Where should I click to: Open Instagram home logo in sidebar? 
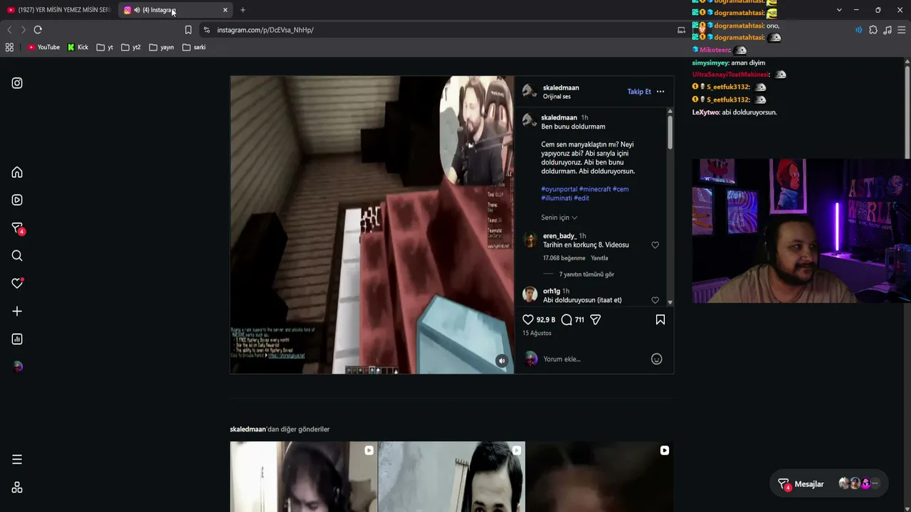17,83
